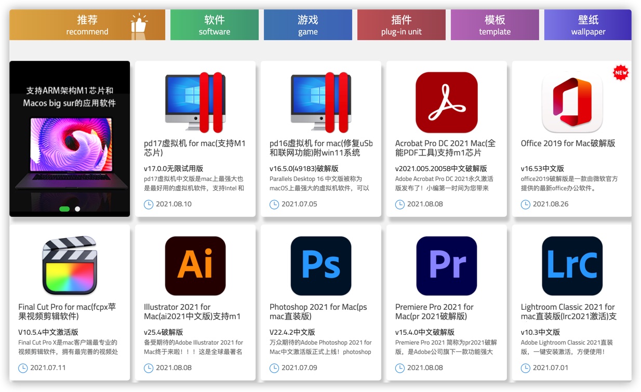The width and height of the screenshot is (641, 392).
Task: Open Illustrator 2021 for Mac title
Action: pos(192,312)
